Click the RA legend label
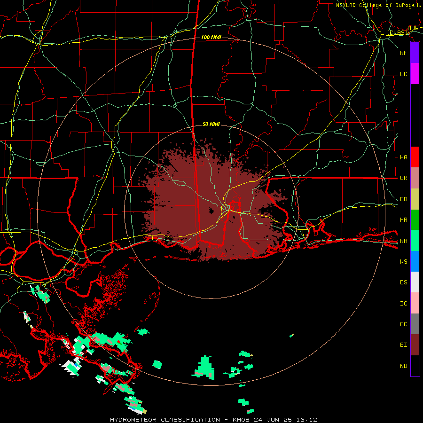The width and height of the screenshot is (423, 423). 403,241
